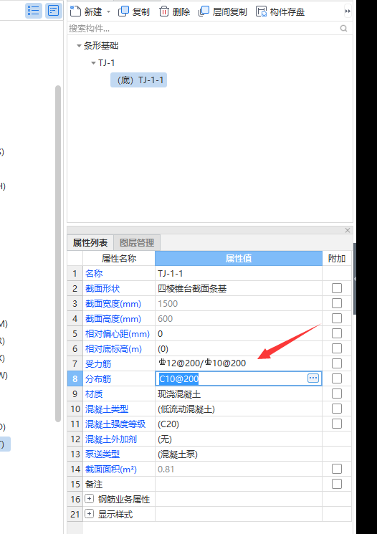
Task: Click row number 8 header
Action: point(75,378)
